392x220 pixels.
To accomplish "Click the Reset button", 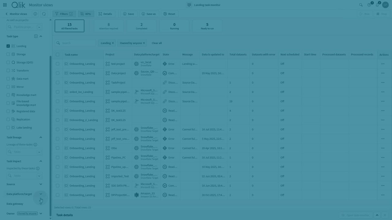I will pyautogui.click(x=169, y=14).
